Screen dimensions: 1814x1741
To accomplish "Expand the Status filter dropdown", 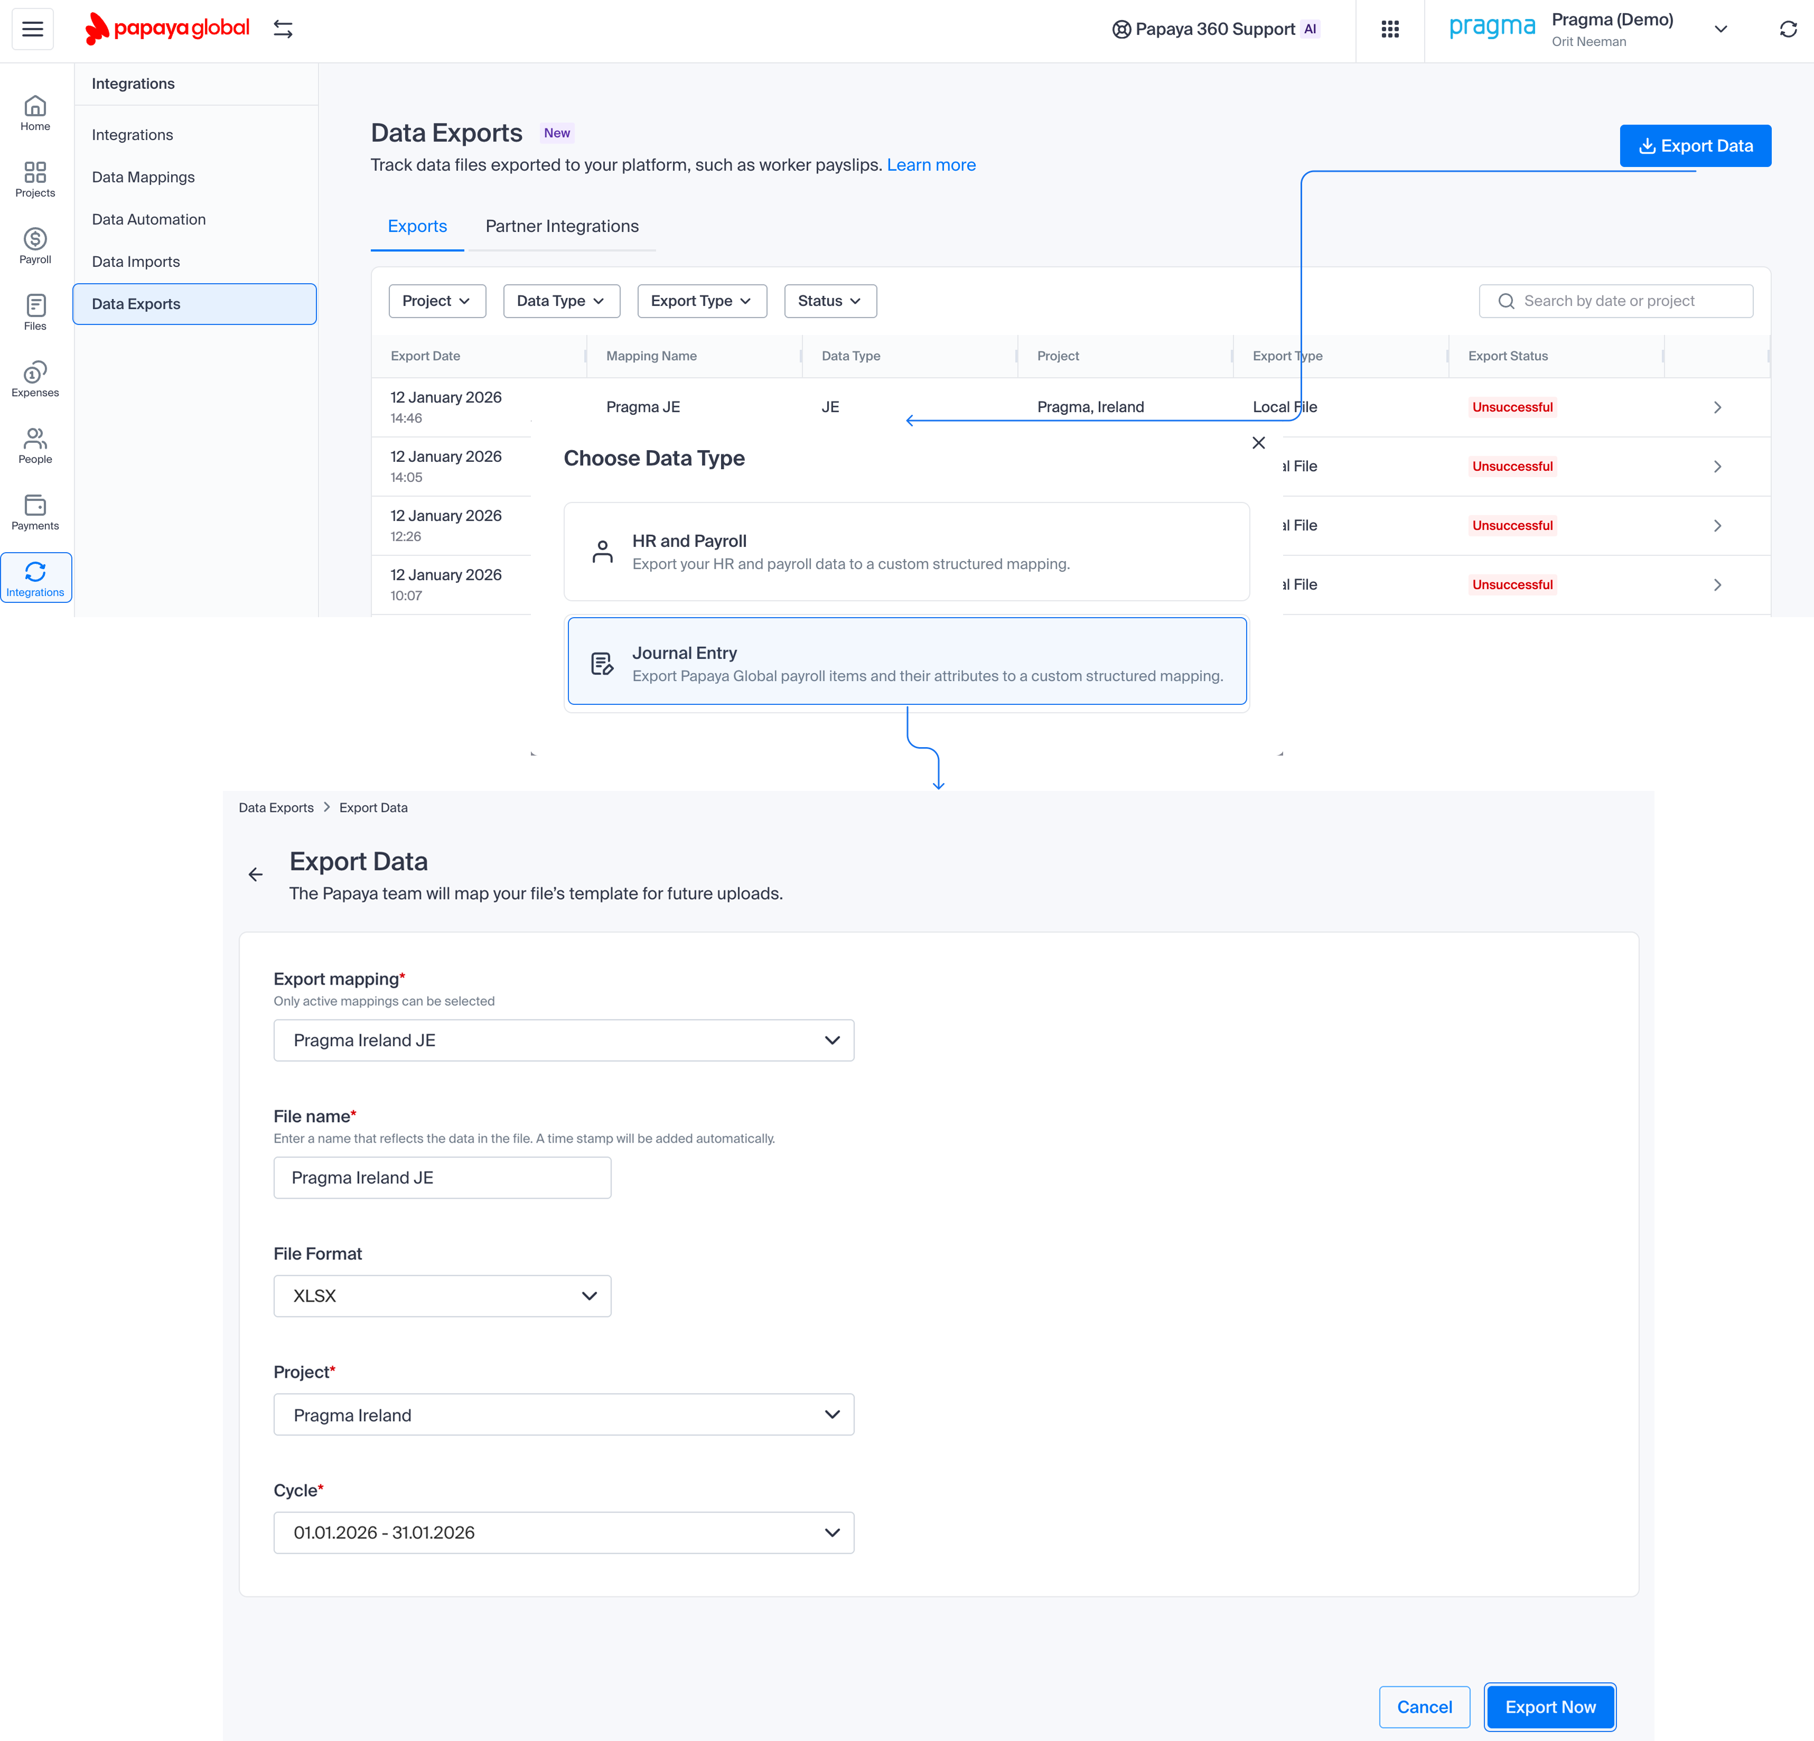I will [x=830, y=301].
